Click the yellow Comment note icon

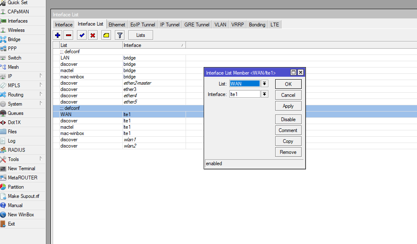[x=106, y=35]
